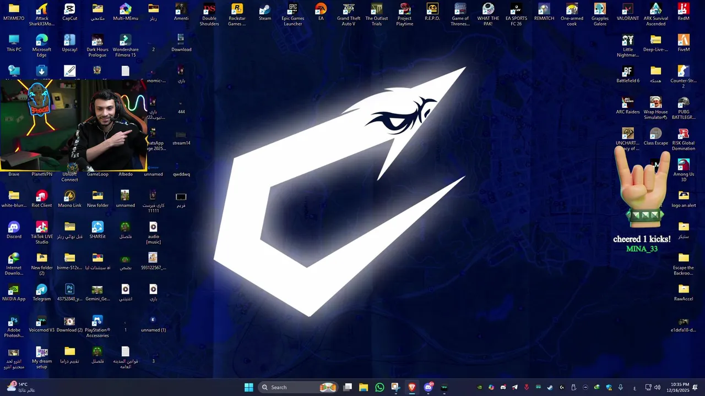
Task: Select the ARC Raiders icon
Action: click(x=627, y=106)
